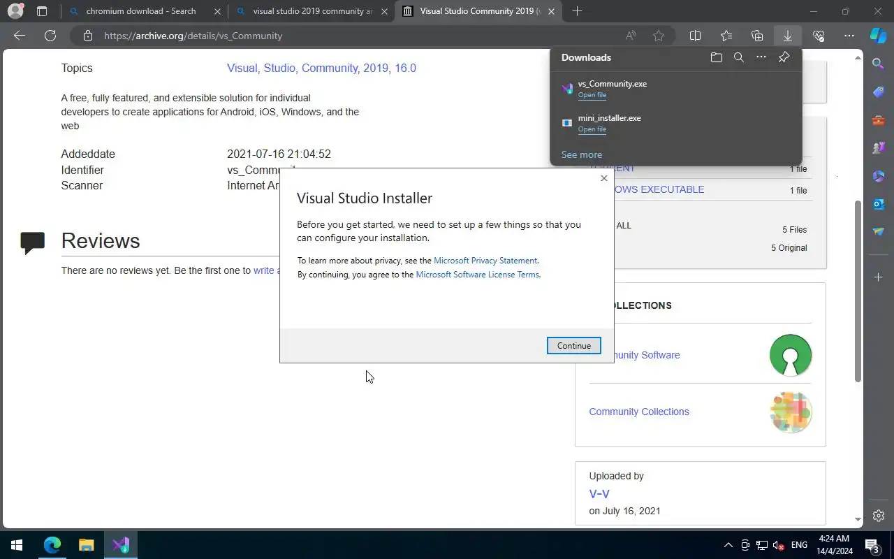Open sidebar Tools briefcase icon
Viewport: 894px width, 559px height.
(x=879, y=119)
